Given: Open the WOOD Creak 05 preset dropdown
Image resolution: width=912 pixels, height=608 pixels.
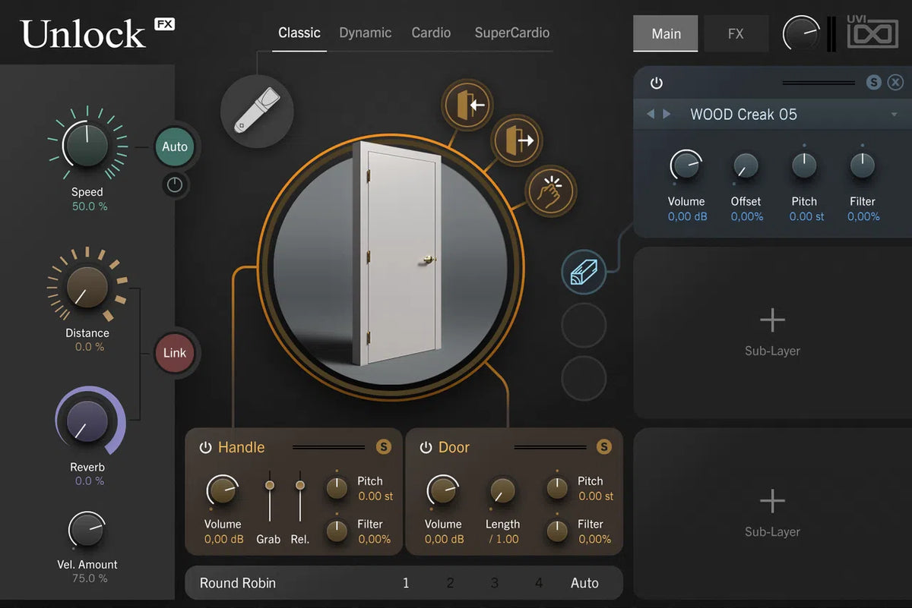Looking at the screenshot, I should pyautogui.click(x=895, y=115).
